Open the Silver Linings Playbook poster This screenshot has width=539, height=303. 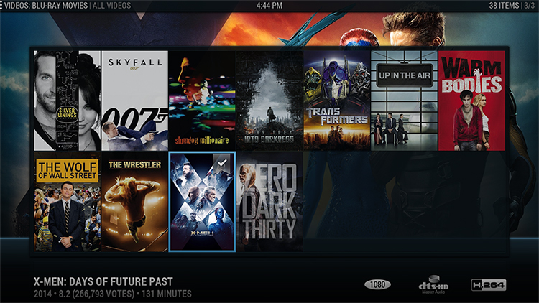pyautogui.click(x=68, y=101)
